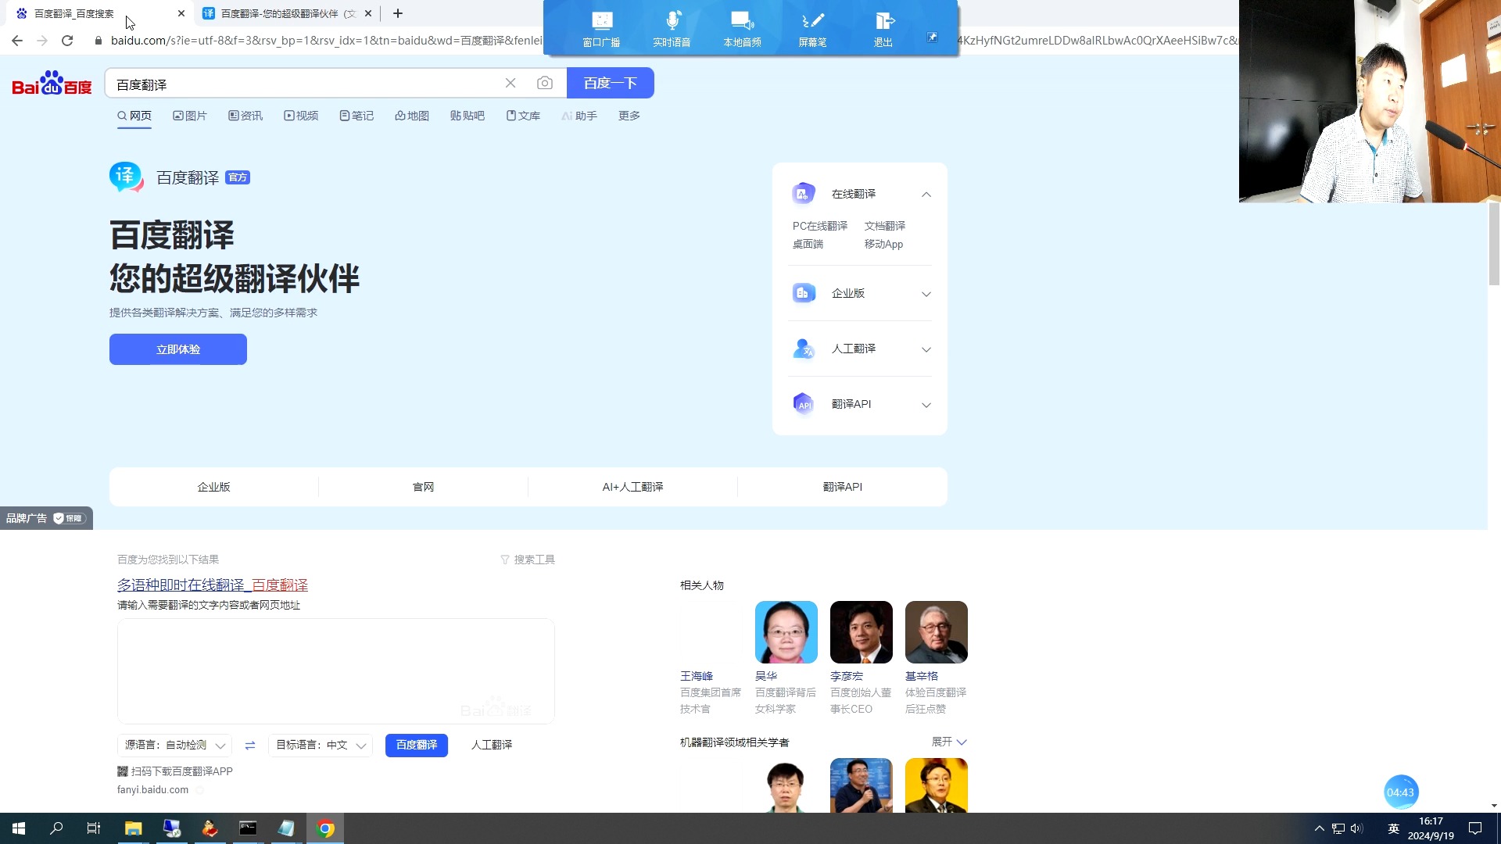Open a new browser tab
This screenshot has width=1501, height=844.
tap(398, 13)
